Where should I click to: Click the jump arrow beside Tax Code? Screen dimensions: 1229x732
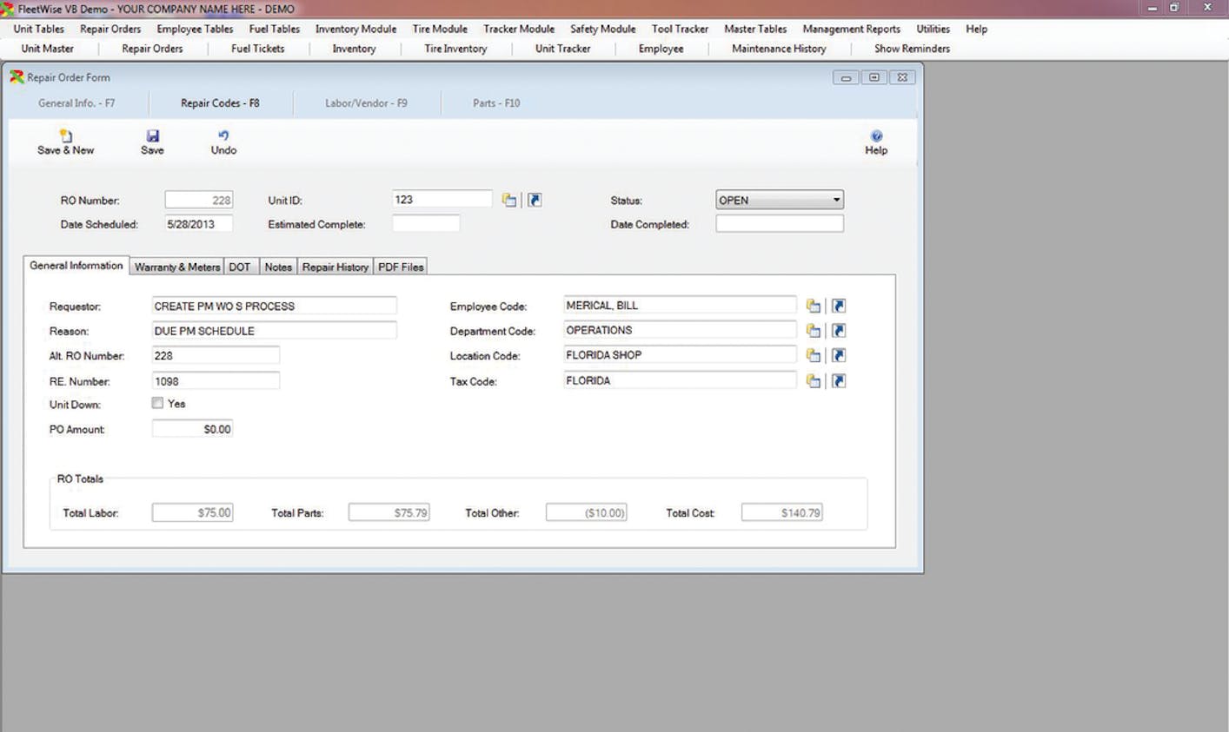point(837,379)
